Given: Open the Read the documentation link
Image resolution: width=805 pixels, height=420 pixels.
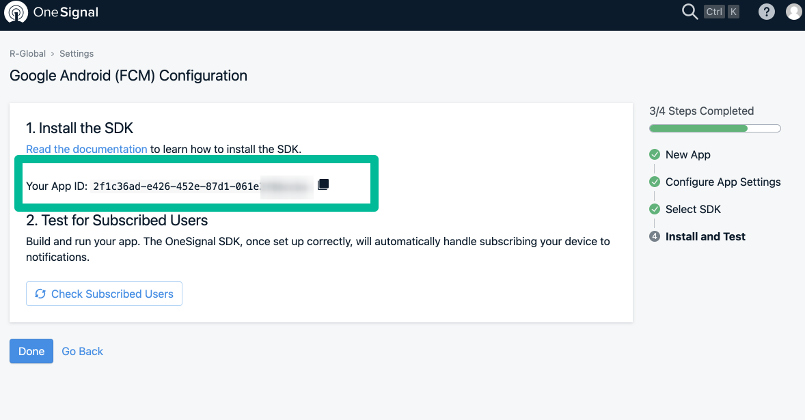Looking at the screenshot, I should pos(87,150).
